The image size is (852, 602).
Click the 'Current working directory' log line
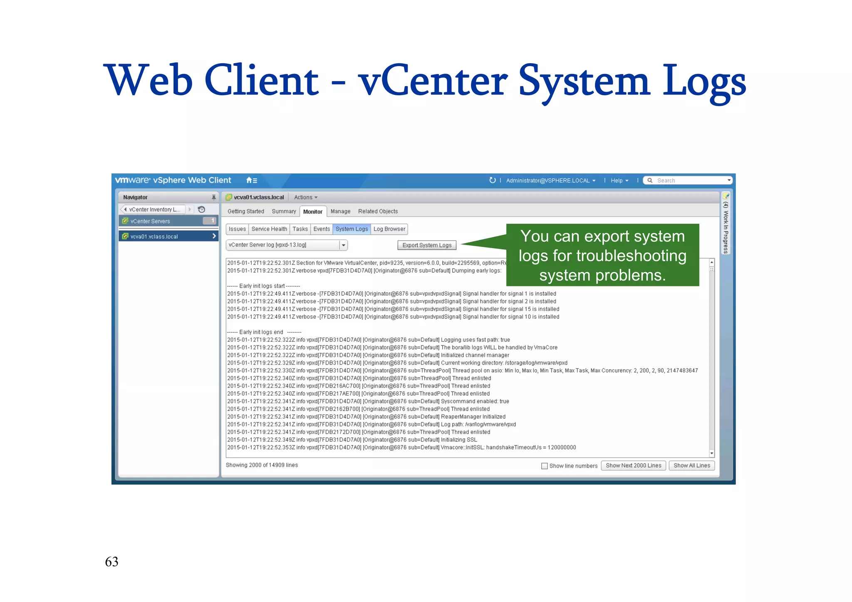coord(397,363)
